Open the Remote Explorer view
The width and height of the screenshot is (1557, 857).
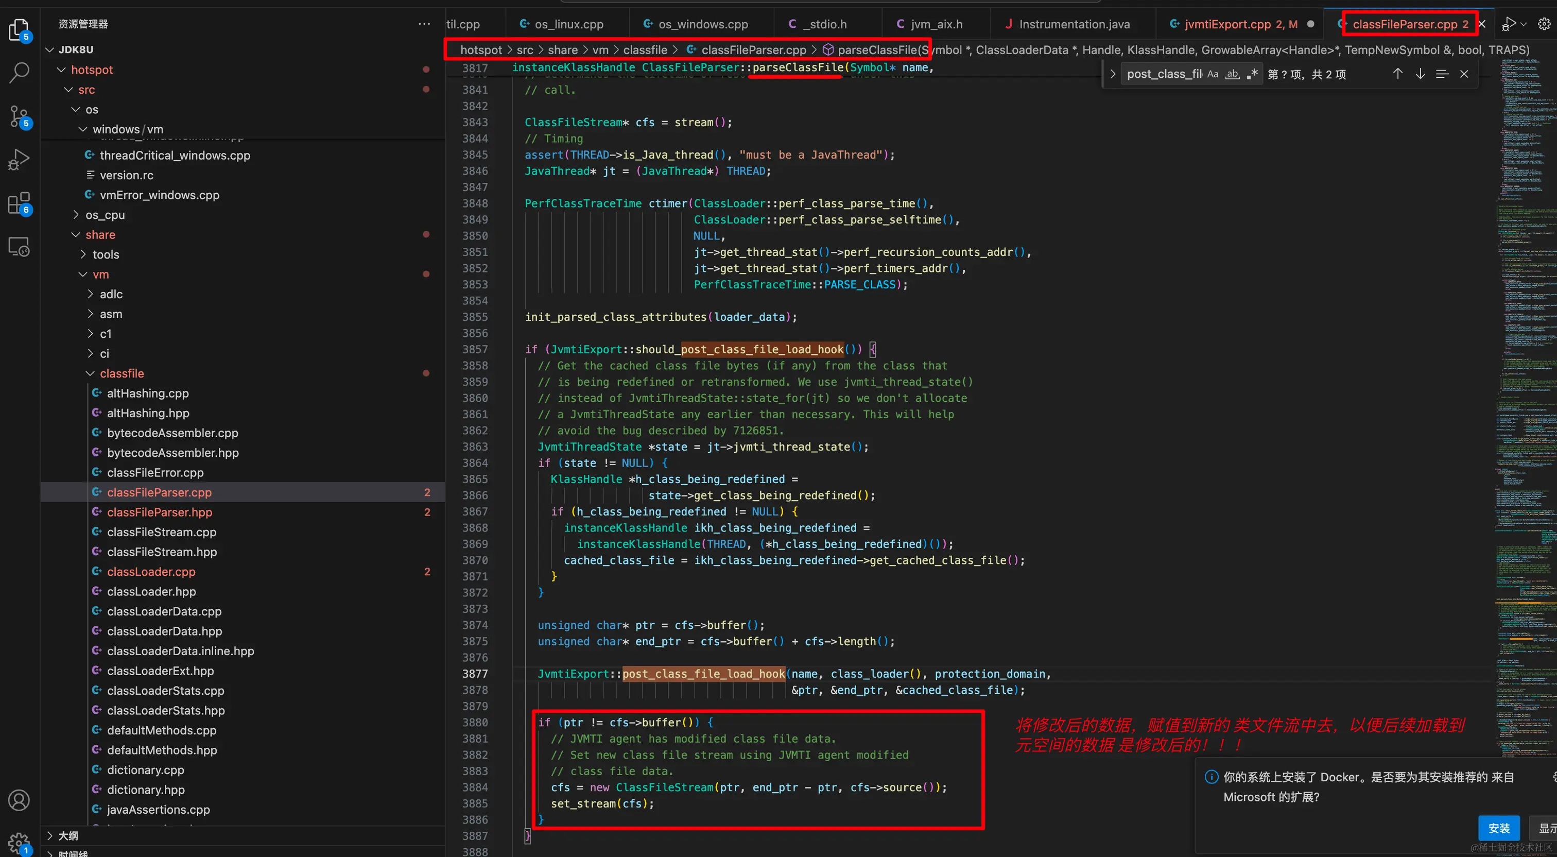point(19,247)
